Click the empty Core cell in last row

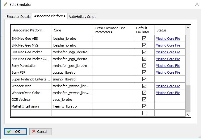(x=72, y=113)
